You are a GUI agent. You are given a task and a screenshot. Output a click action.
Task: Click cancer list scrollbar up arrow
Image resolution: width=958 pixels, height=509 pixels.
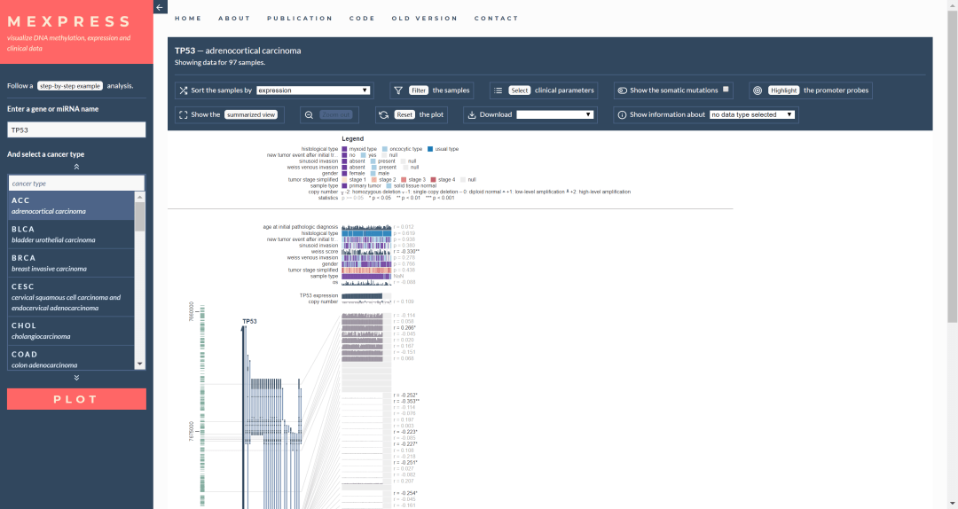[x=140, y=197]
